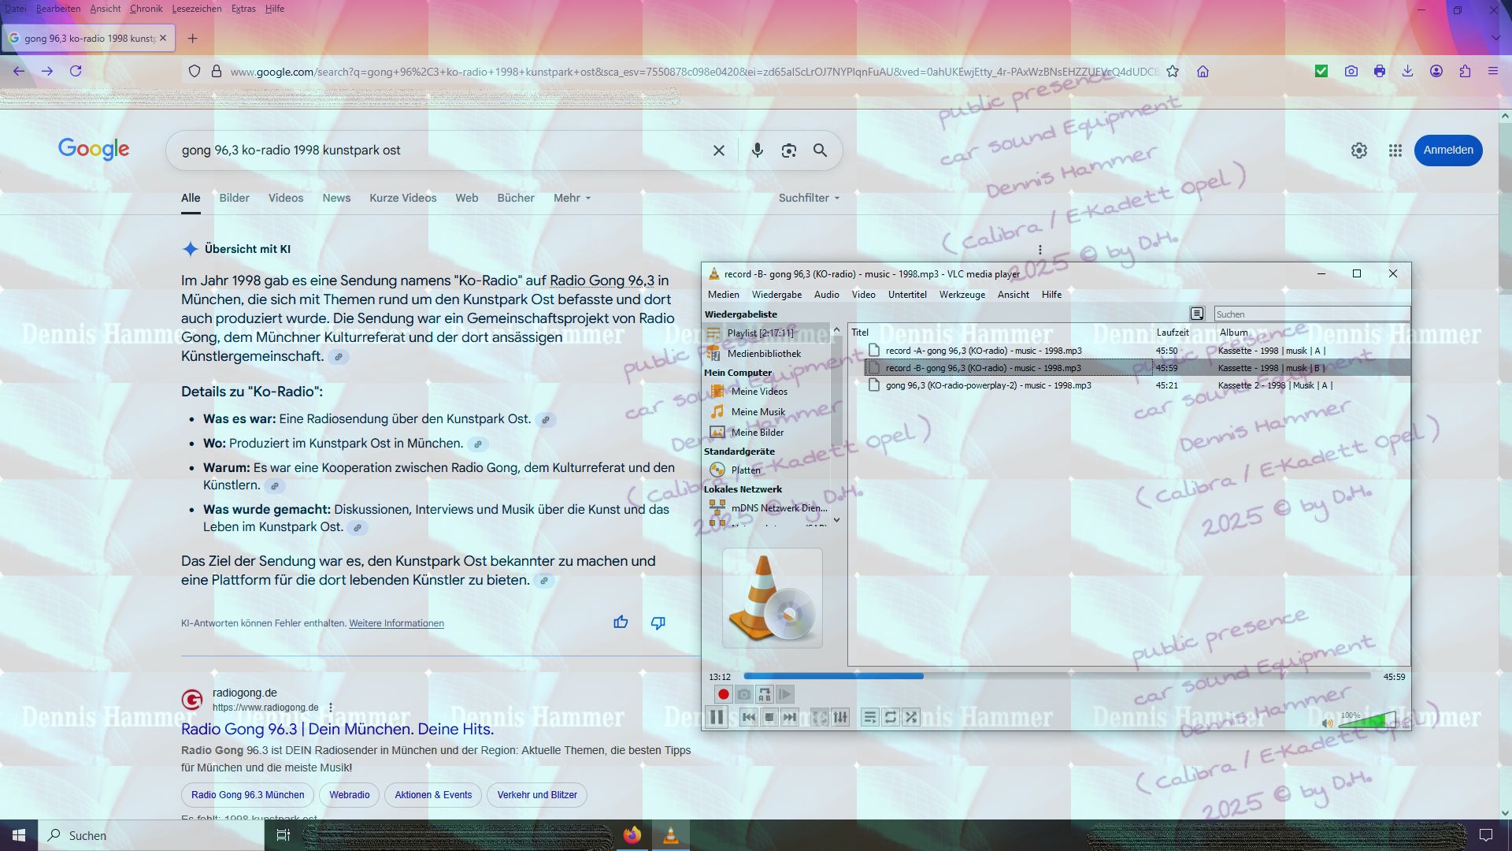The height and width of the screenshot is (851, 1512).
Task: Open Weitere Informationen link
Action: [x=396, y=623]
